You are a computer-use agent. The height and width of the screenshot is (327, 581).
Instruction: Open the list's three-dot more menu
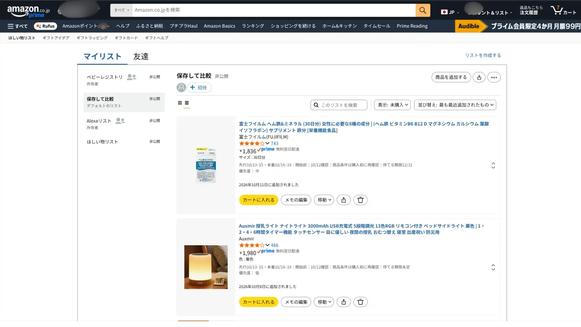[x=494, y=77]
